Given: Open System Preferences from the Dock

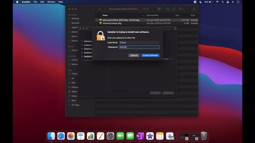Looking at the screenshot, I should pyautogui.click(x=110, y=136).
